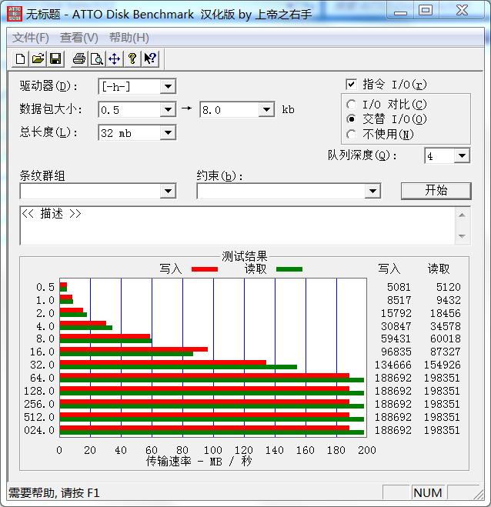Click write value 96835
Image resolution: width=491 pixels, height=507 pixels.
point(396,352)
